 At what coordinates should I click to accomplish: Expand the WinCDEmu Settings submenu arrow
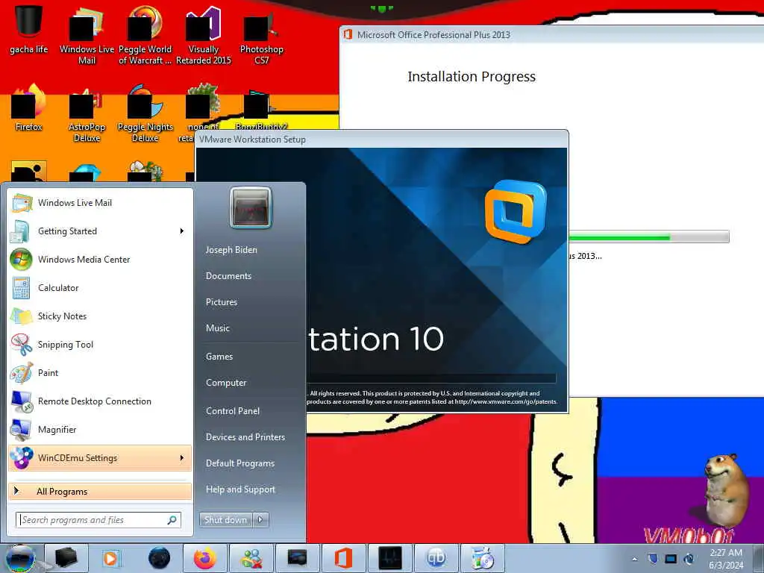point(182,457)
